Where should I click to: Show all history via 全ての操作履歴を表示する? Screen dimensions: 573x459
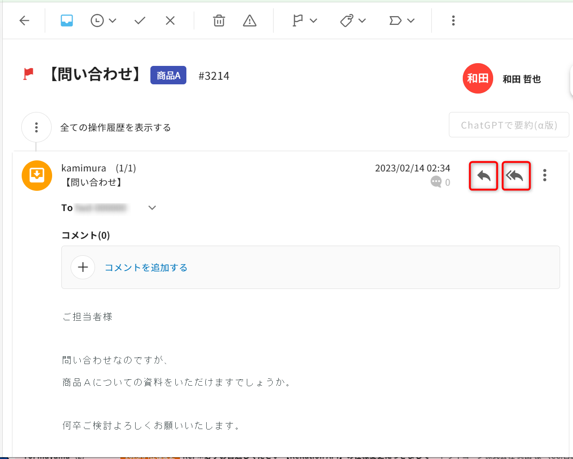[x=115, y=128]
